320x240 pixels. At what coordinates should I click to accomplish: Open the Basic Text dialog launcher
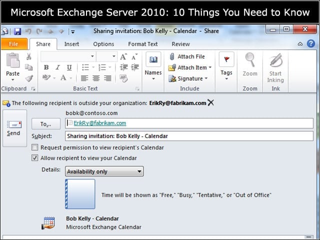[137, 89]
